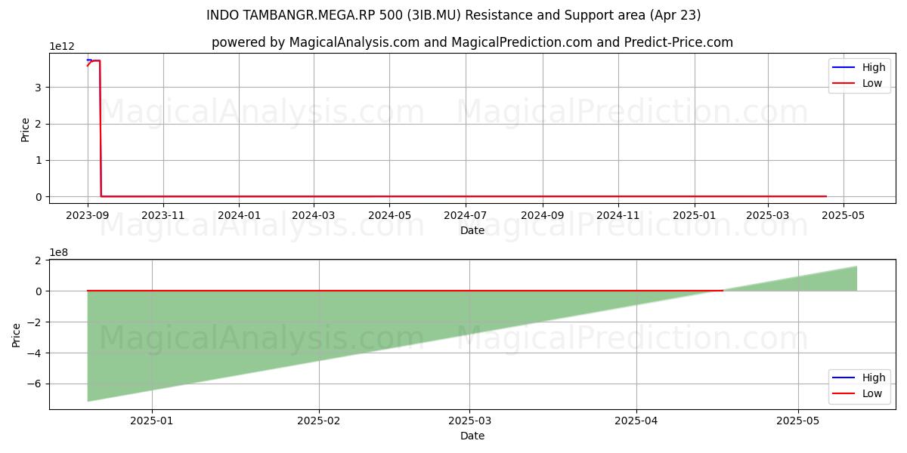
Task: Click the chart title mentioning 3IB.MU
Action: coord(453,15)
